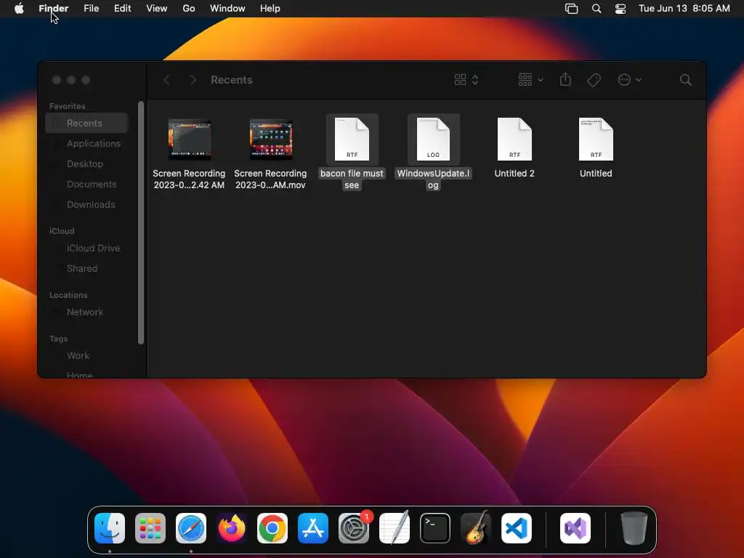Select the Untitled 2 RTF file icon
Screen dimensions: 744x558
pyautogui.click(x=514, y=139)
